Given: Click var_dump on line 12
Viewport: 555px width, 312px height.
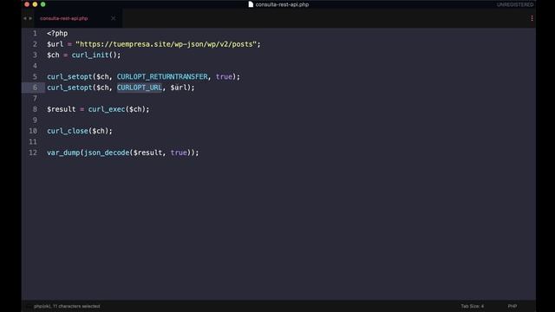Looking at the screenshot, I should point(63,153).
